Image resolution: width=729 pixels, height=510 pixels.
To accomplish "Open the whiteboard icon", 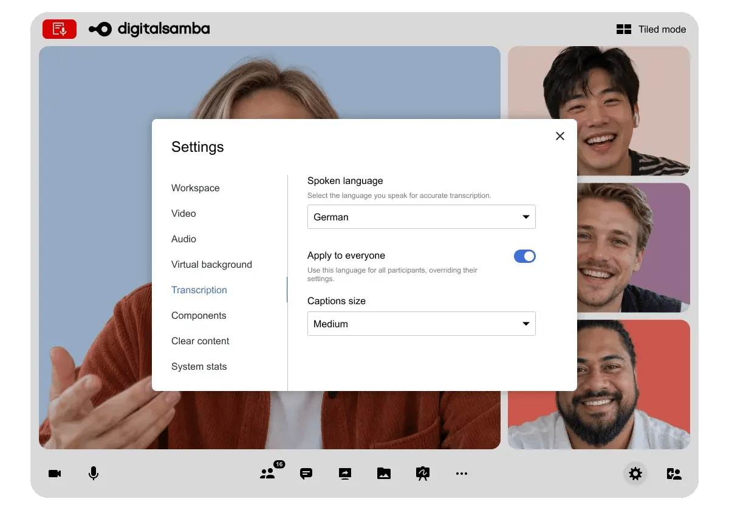I will point(423,474).
